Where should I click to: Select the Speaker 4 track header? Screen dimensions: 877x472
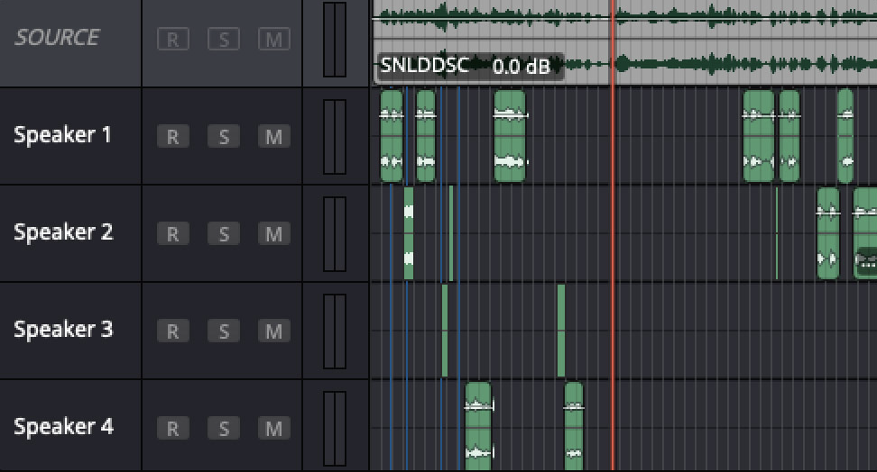[63, 426]
